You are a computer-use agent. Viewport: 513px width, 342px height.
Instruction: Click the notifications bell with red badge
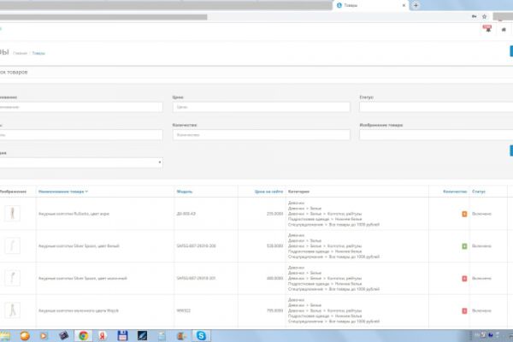click(x=487, y=29)
